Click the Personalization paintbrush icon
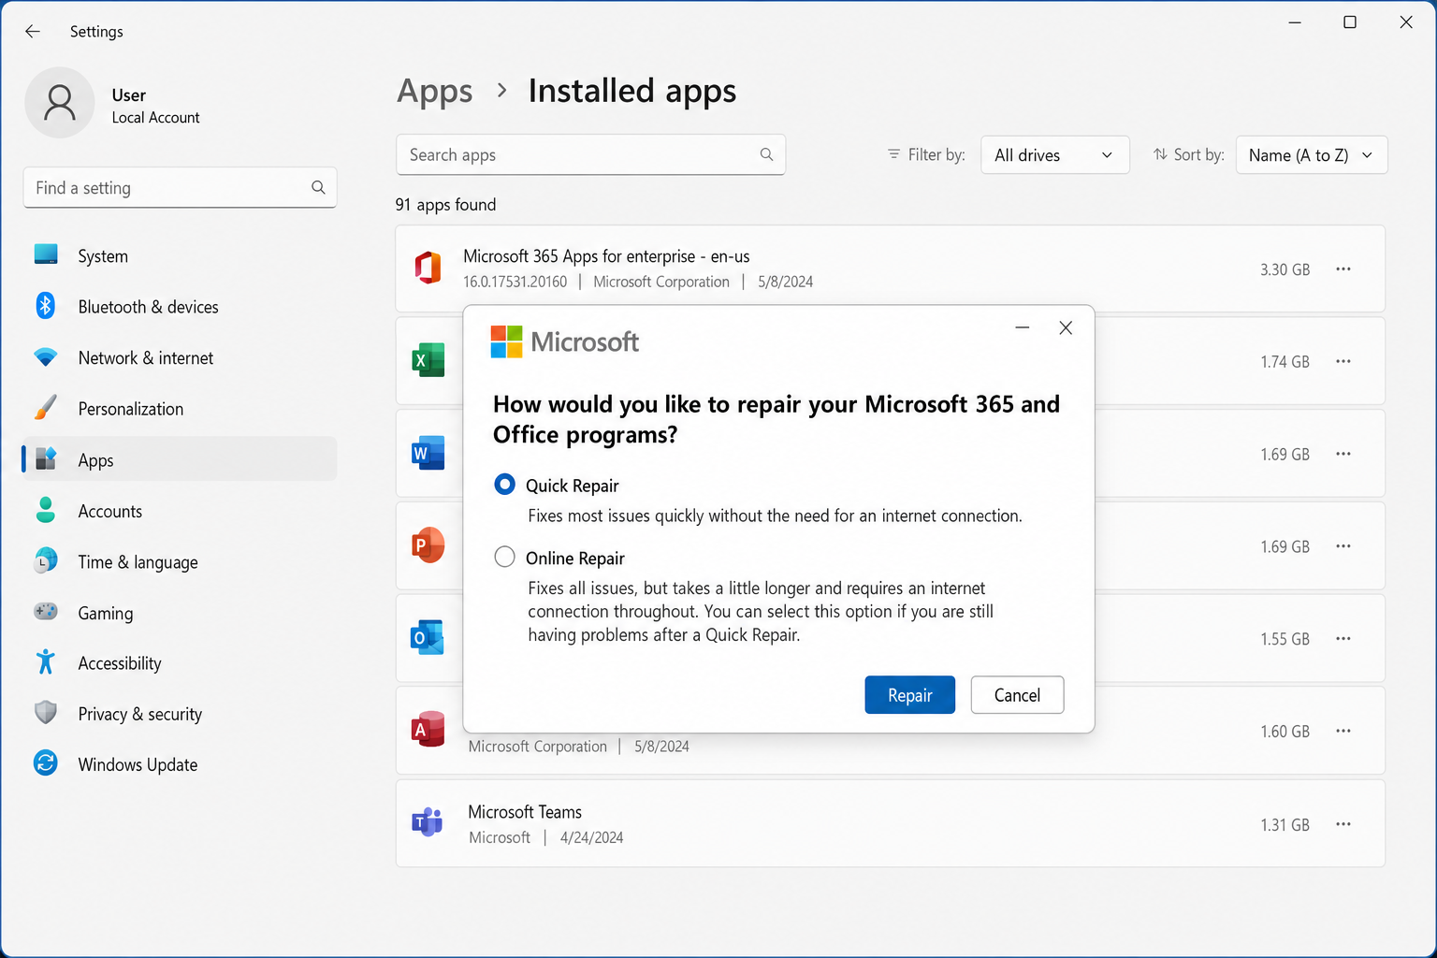 [x=46, y=407]
